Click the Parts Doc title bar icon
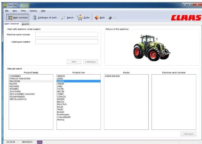 (4, 5)
